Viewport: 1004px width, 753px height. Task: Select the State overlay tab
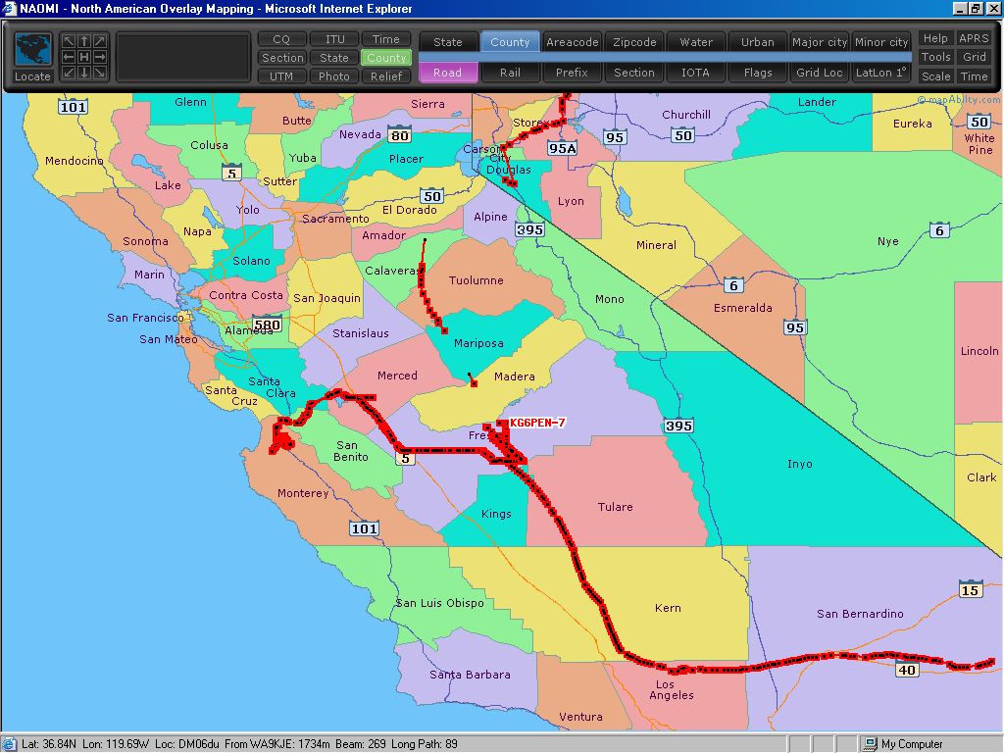(447, 42)
